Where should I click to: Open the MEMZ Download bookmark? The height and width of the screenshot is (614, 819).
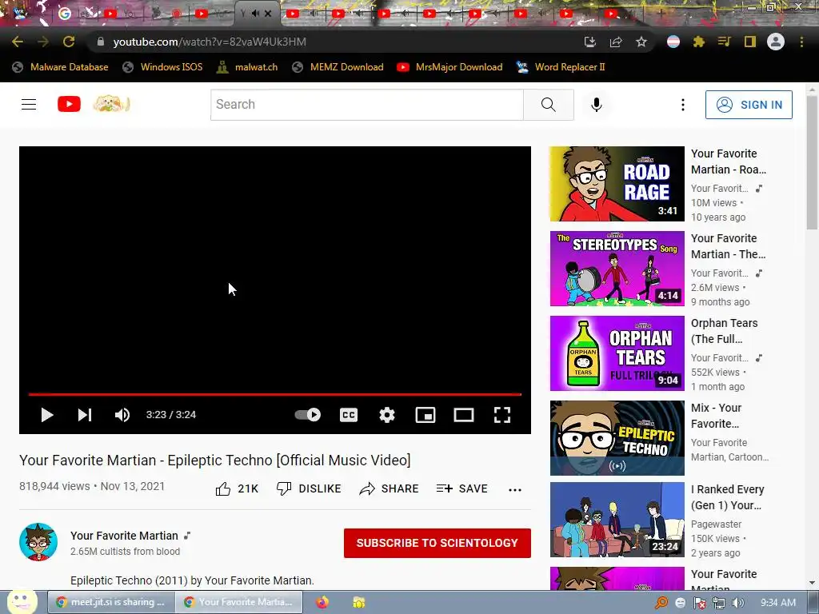click(338, 67)
